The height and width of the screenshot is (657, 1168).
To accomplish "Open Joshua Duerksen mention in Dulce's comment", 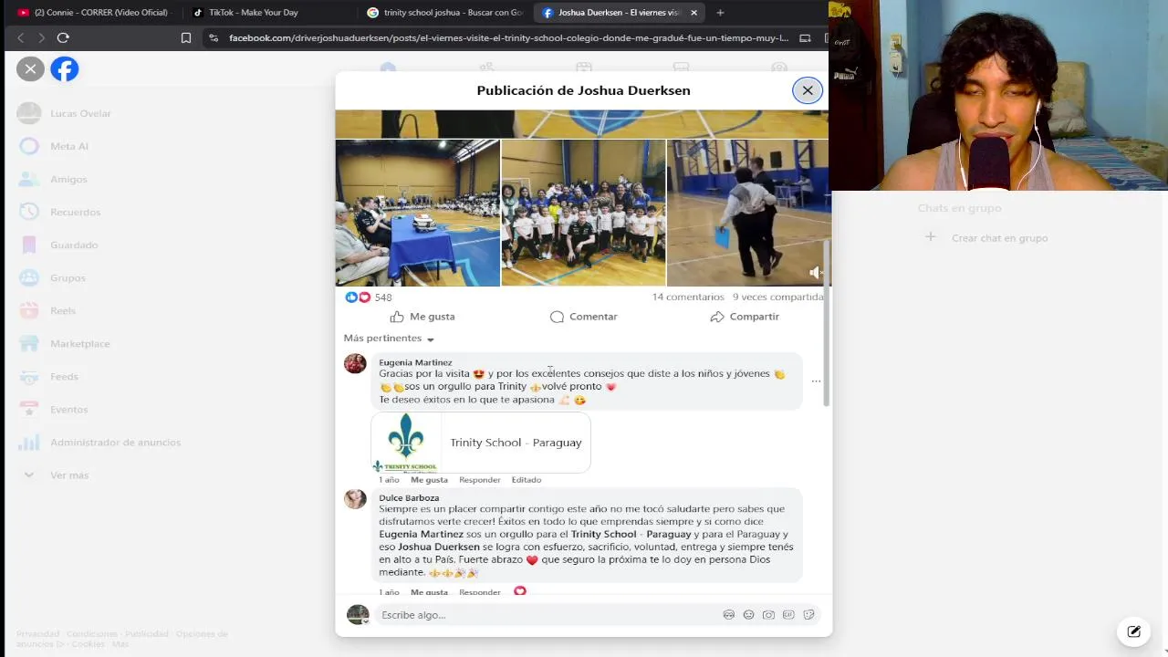I will (439, 547).
